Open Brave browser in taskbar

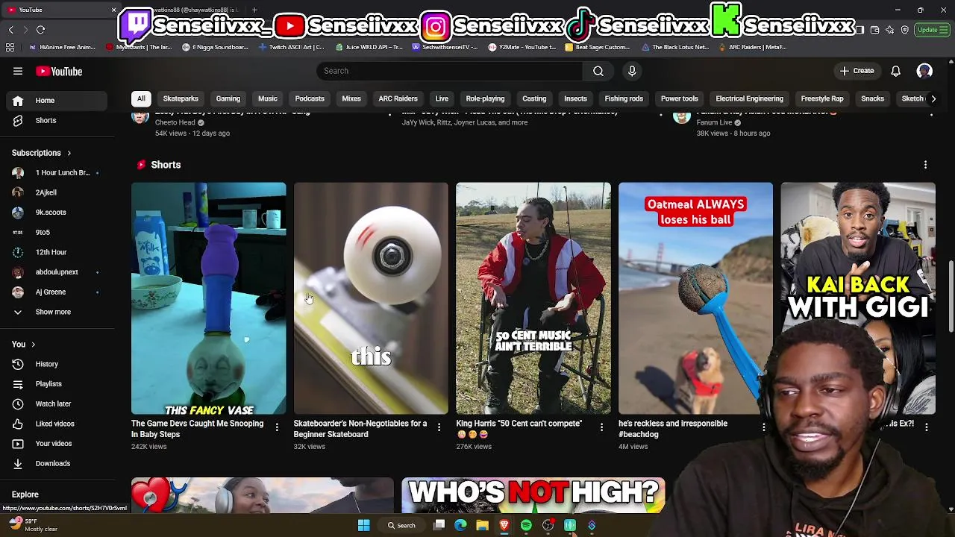504,525
